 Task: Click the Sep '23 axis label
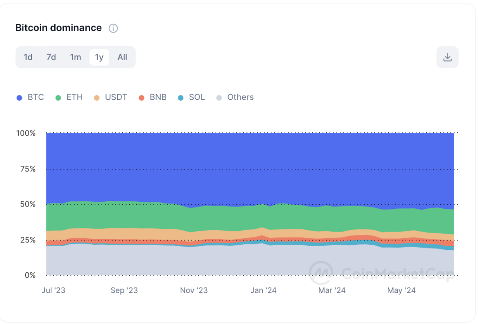pos(124,290)
